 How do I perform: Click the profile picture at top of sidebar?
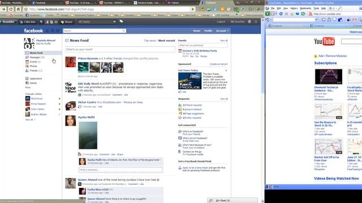click(x=29, y=43)
